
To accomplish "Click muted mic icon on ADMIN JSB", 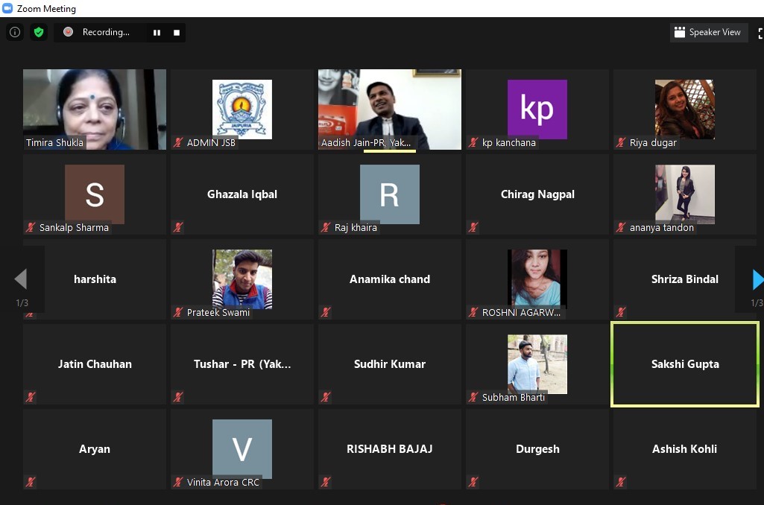I will coord(178,142).
